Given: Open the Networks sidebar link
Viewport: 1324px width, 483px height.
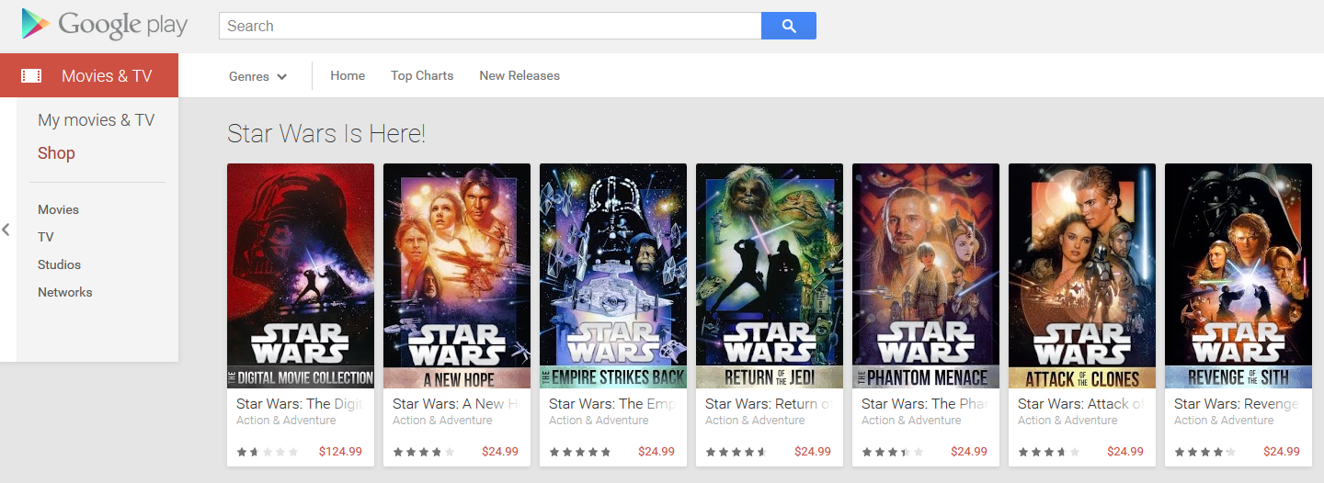Looking at the screenshot, I should coord(64,292).
